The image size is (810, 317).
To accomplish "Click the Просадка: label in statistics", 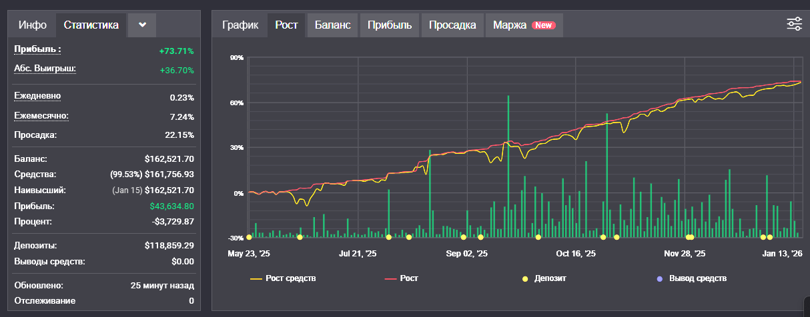I will point(35,135).
